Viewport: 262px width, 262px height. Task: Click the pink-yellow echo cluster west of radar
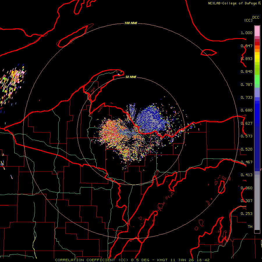coord(112,132)
